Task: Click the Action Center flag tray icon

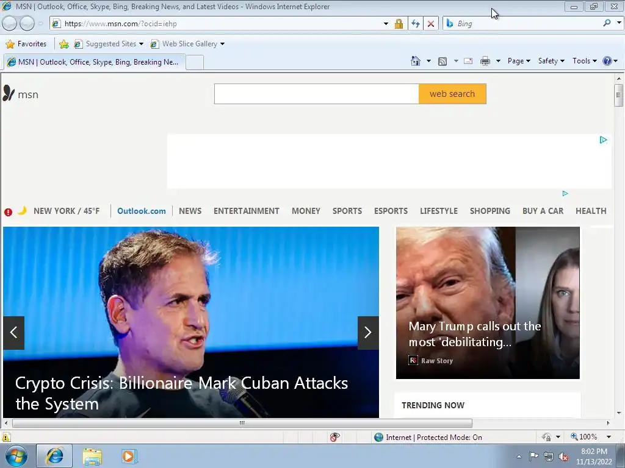Action: [533, 456]
